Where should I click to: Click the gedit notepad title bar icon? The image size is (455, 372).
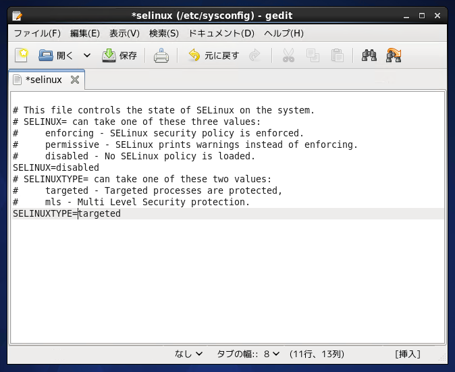[x=17, y=16]
